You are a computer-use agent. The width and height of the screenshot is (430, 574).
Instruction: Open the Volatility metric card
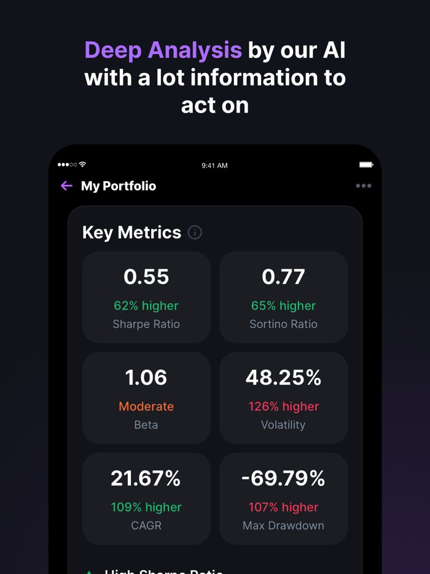pos(283,398)
